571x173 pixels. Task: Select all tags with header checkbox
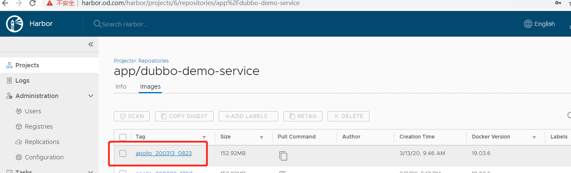(x=123, y=137)
